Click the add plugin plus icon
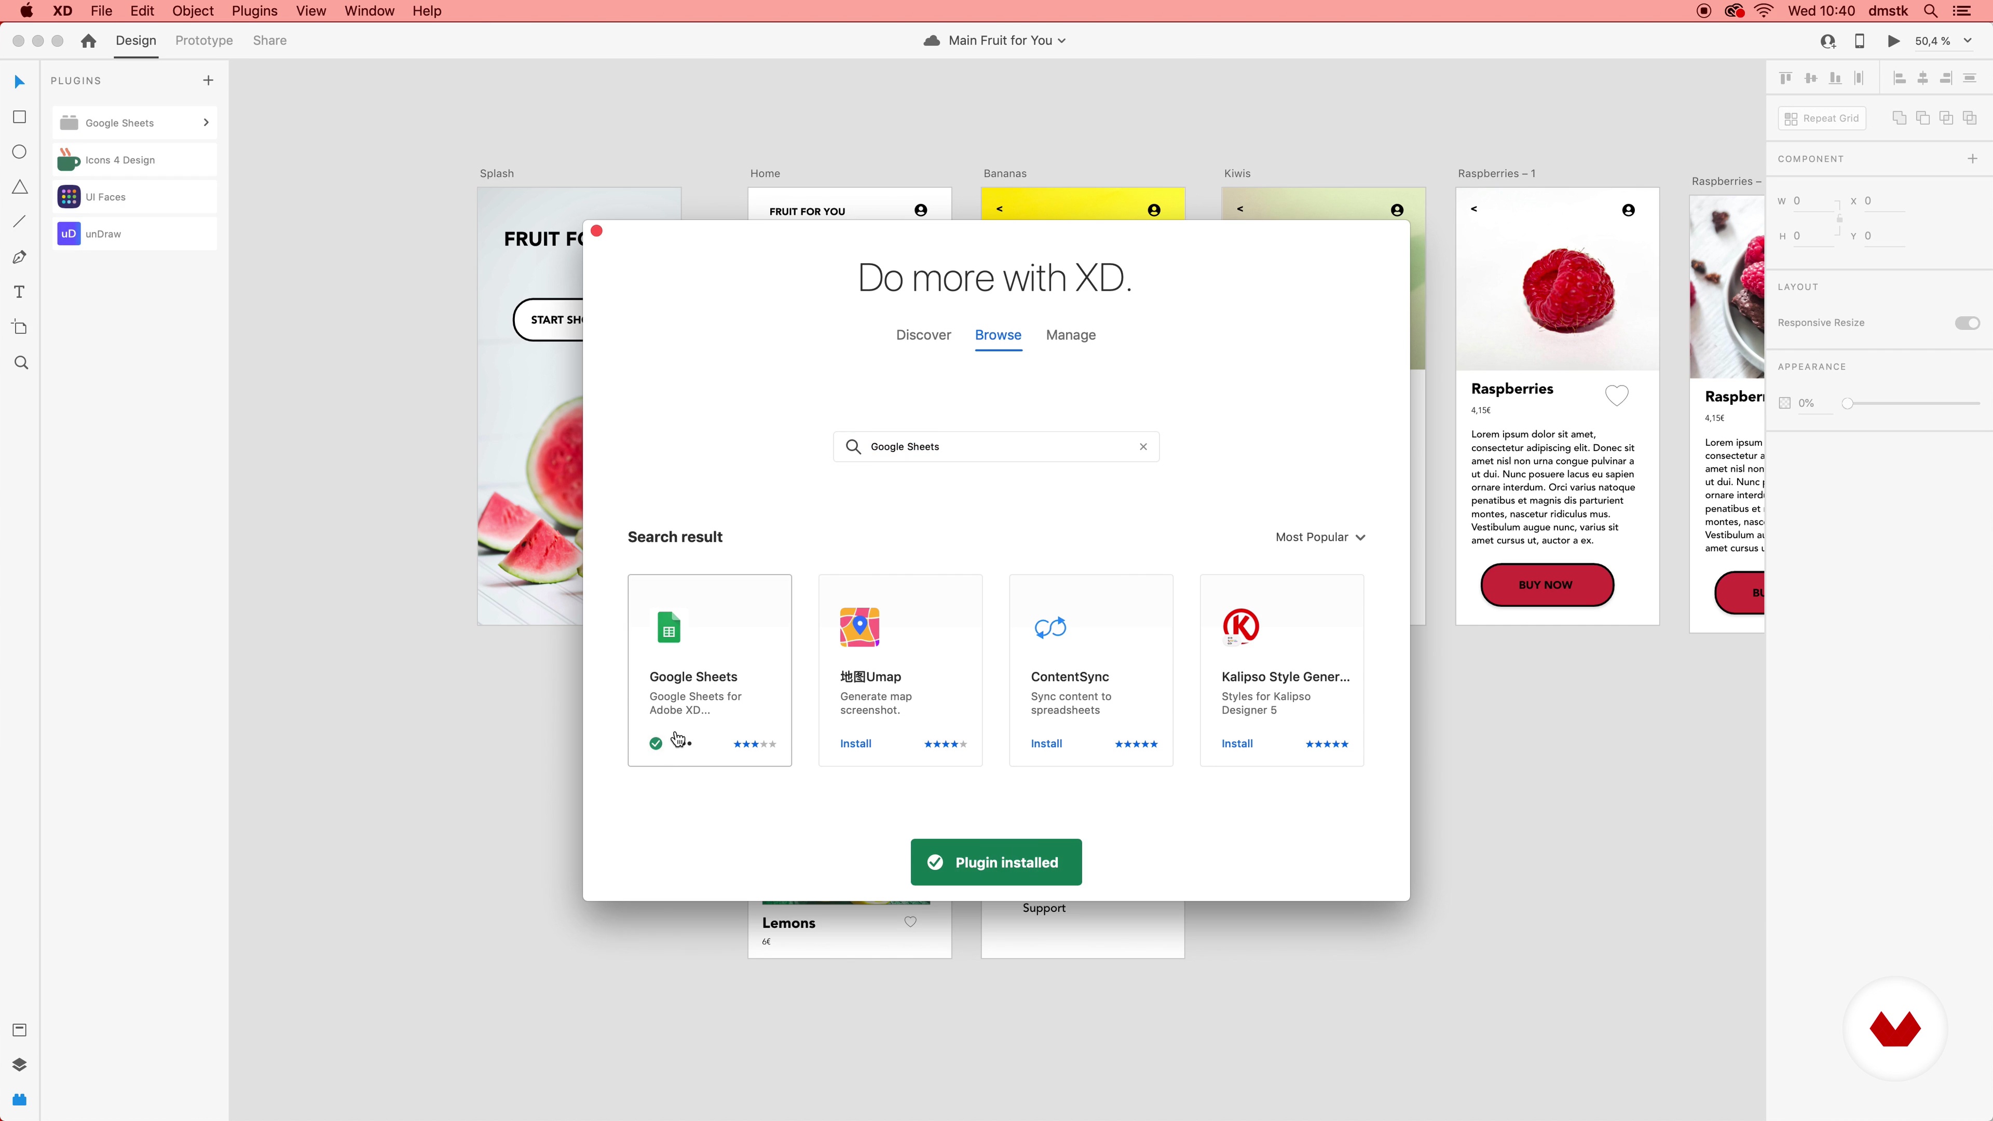This screenshot has width=1993, height=1121. tap(208, 80)
